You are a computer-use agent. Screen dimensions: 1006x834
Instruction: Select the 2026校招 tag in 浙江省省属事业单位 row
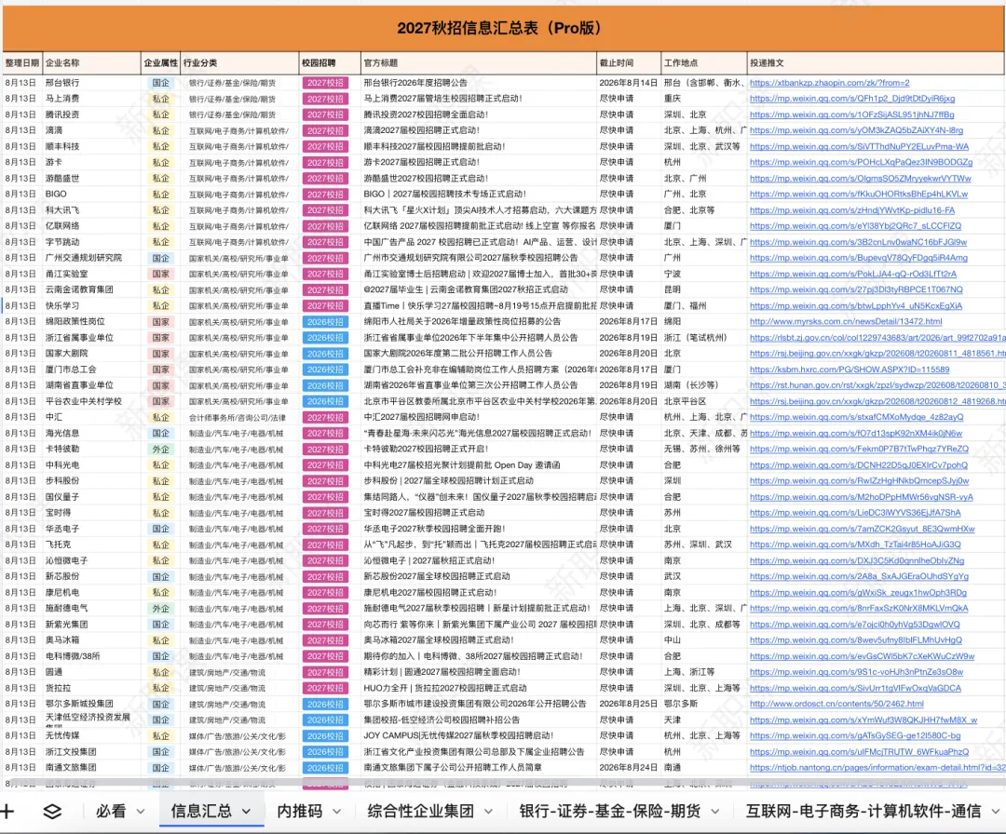coord(325,338)
